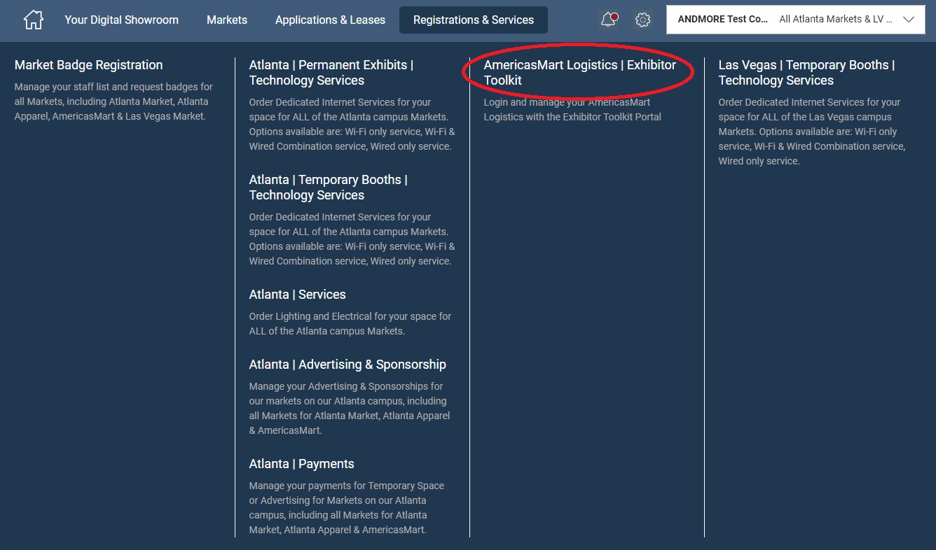Click 'Order Lighting and Electrical' description text

(350, 324)
